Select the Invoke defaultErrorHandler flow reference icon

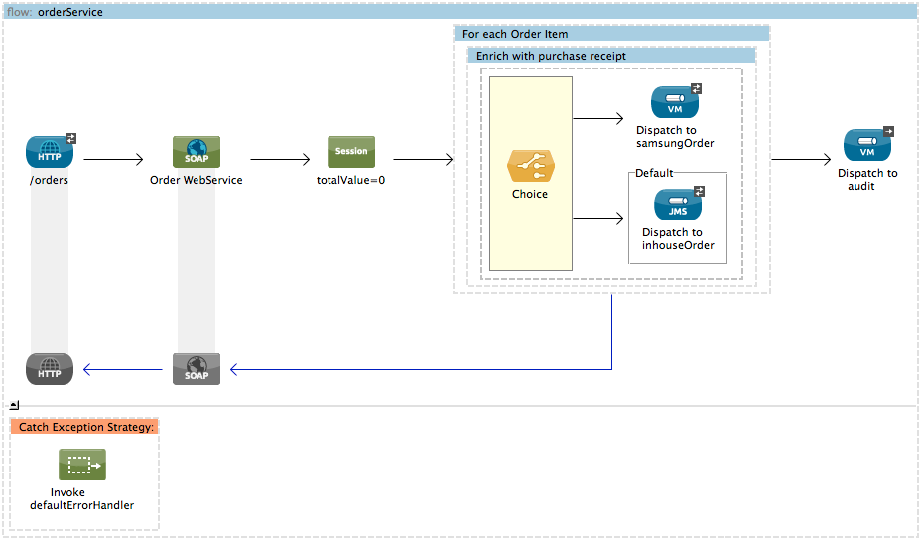pyautogui.click(x=82, y=465)
